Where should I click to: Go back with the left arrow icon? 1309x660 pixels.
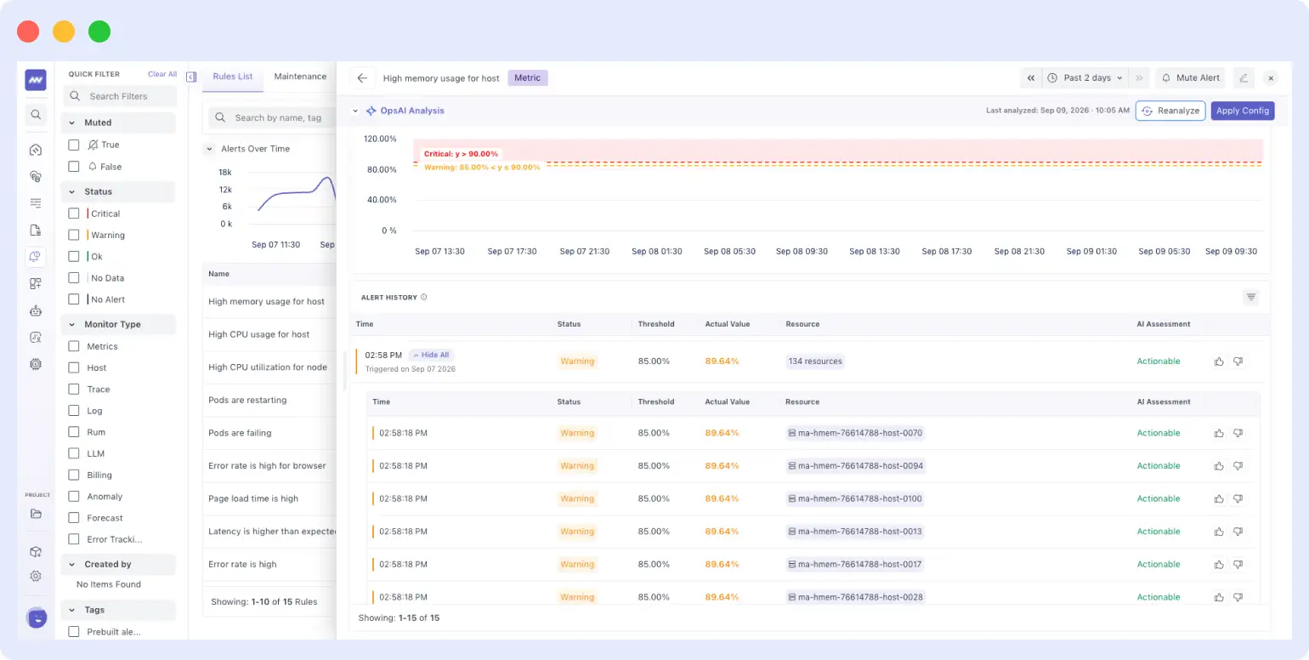[x=362, y=78]
